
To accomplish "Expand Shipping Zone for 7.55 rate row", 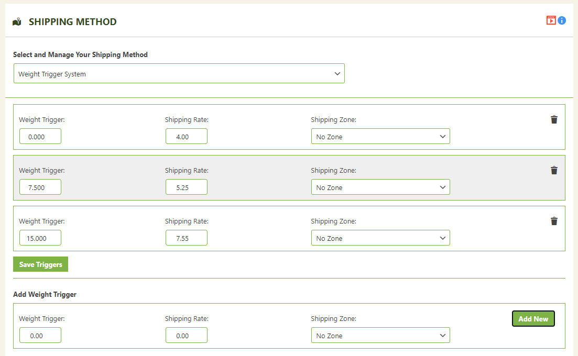I will tap(380, 238).
